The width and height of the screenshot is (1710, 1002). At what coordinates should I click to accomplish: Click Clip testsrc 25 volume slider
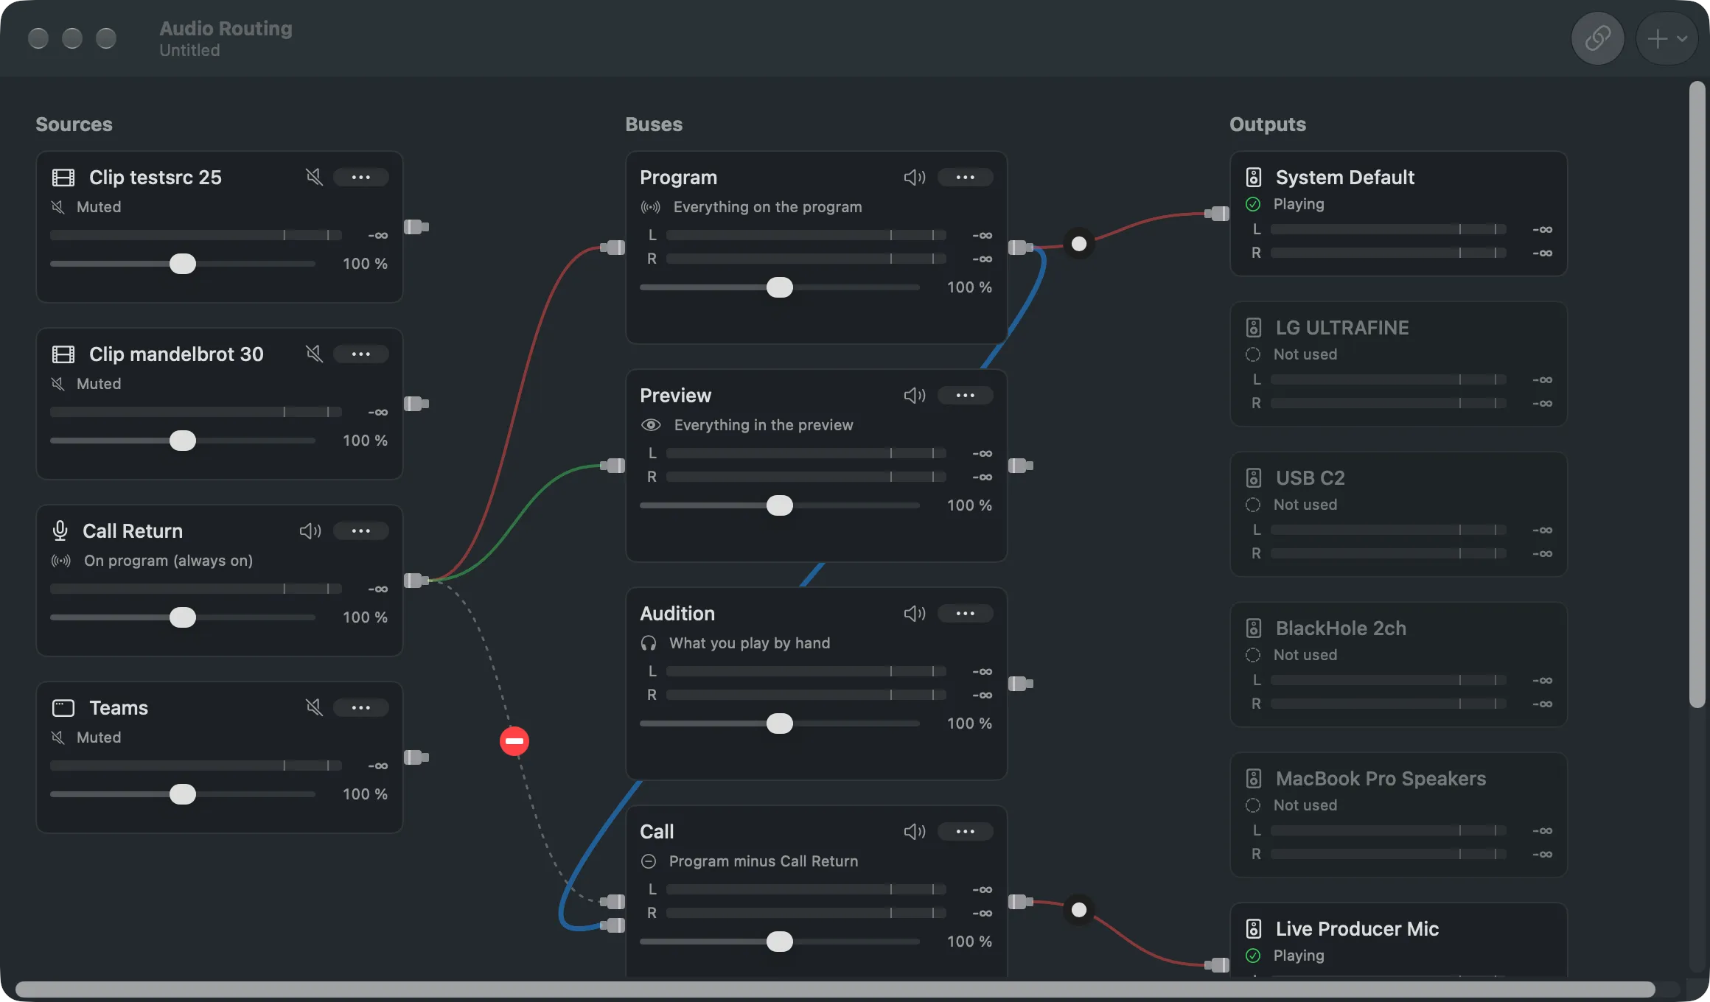(x=183, y=264)
